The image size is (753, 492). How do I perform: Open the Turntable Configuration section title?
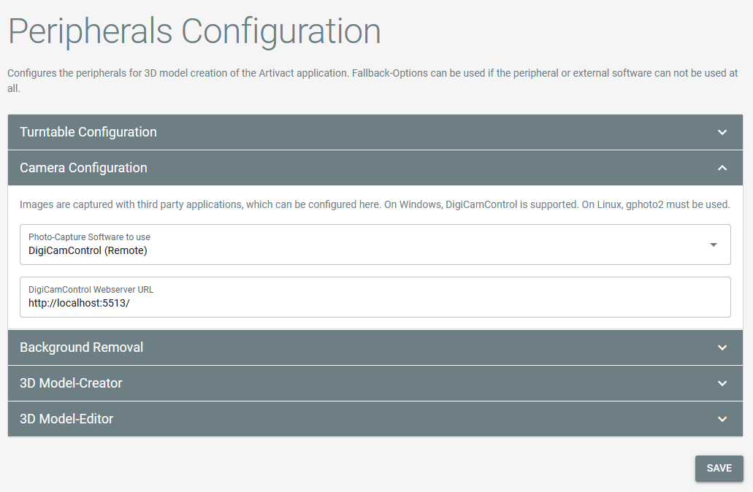click(88, 132)
